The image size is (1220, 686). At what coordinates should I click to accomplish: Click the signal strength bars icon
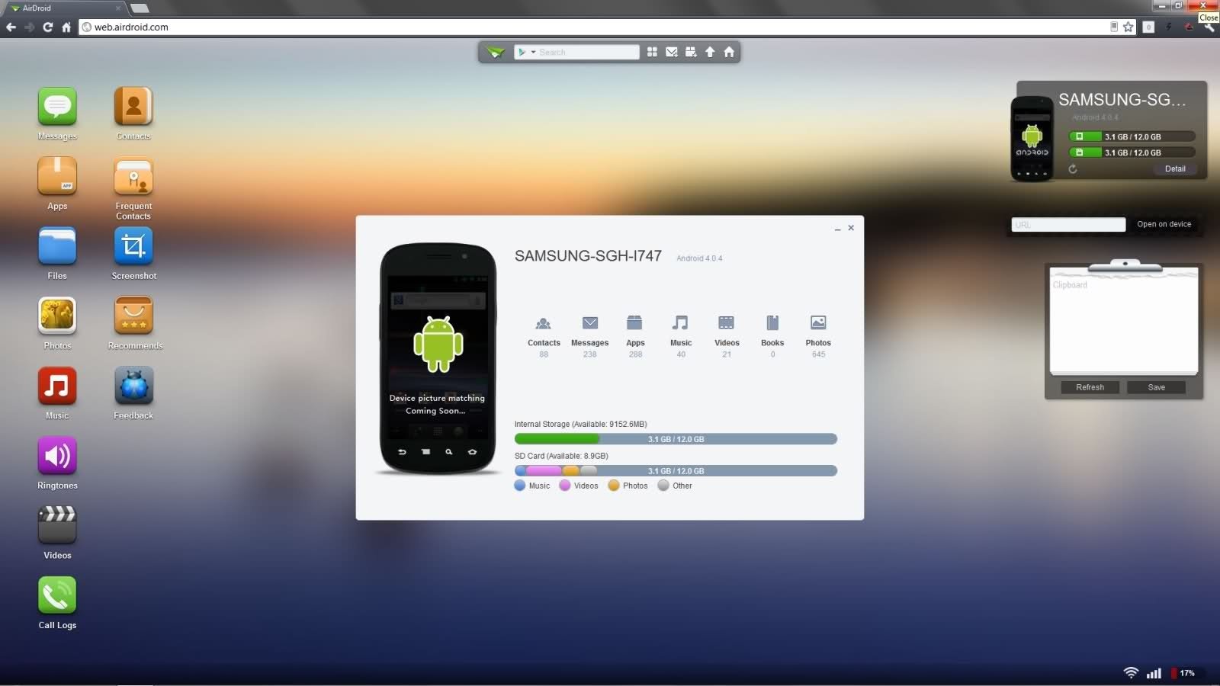click(1154, 673)
